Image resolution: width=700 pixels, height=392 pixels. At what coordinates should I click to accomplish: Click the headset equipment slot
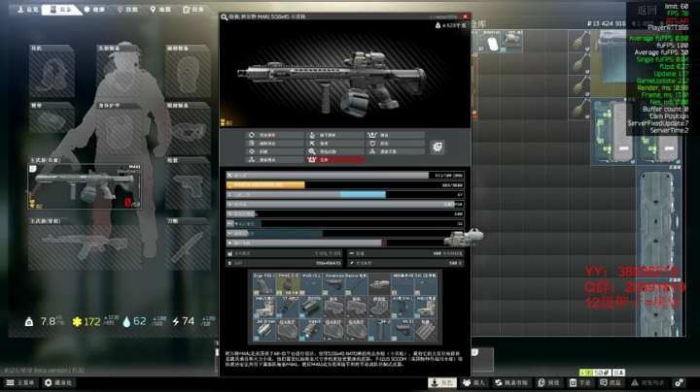tap(52, 71)
